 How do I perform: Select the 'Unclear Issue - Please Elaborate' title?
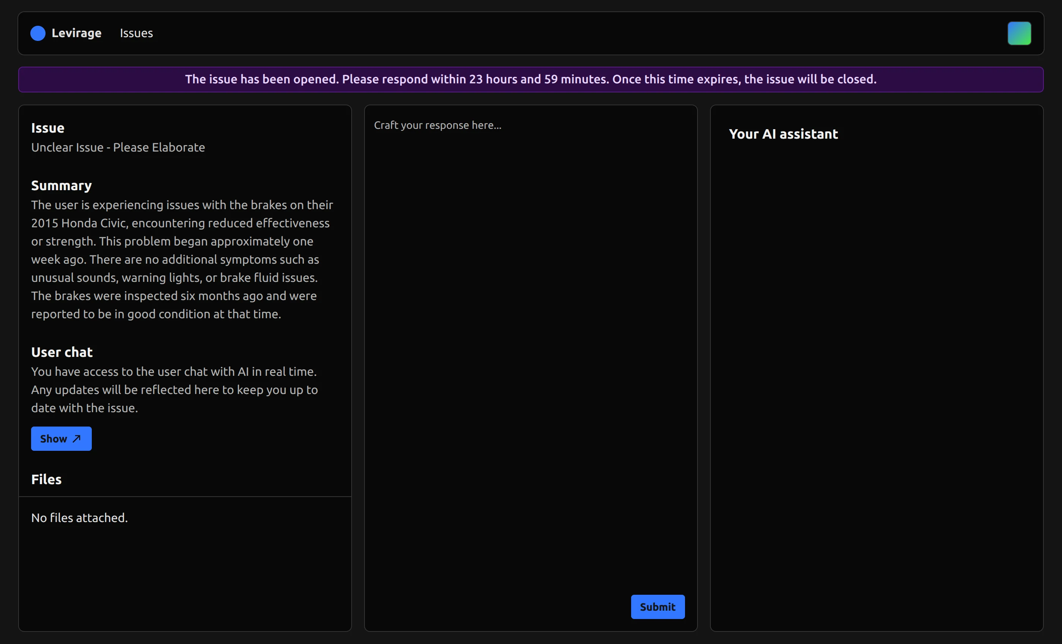(118, 147)
